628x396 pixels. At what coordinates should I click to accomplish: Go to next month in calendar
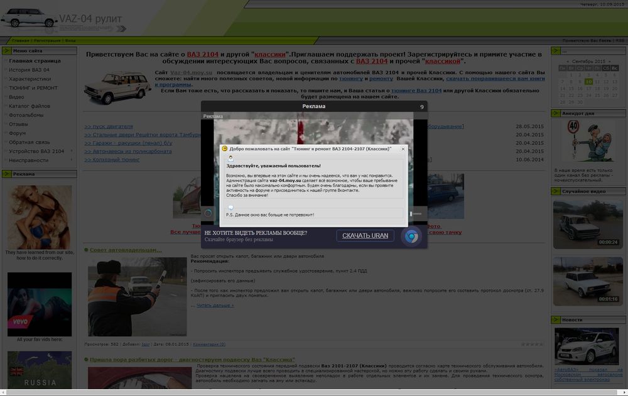pyautogui.click(x=610, y=62)
